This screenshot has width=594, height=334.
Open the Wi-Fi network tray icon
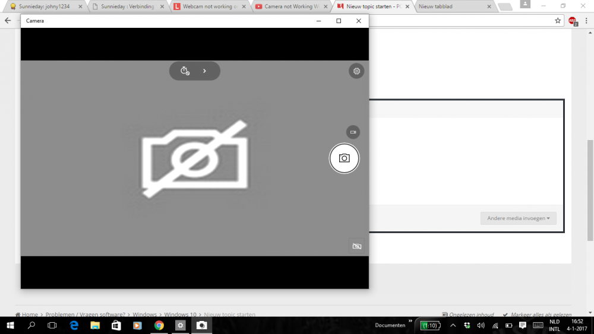coord(495,325)
